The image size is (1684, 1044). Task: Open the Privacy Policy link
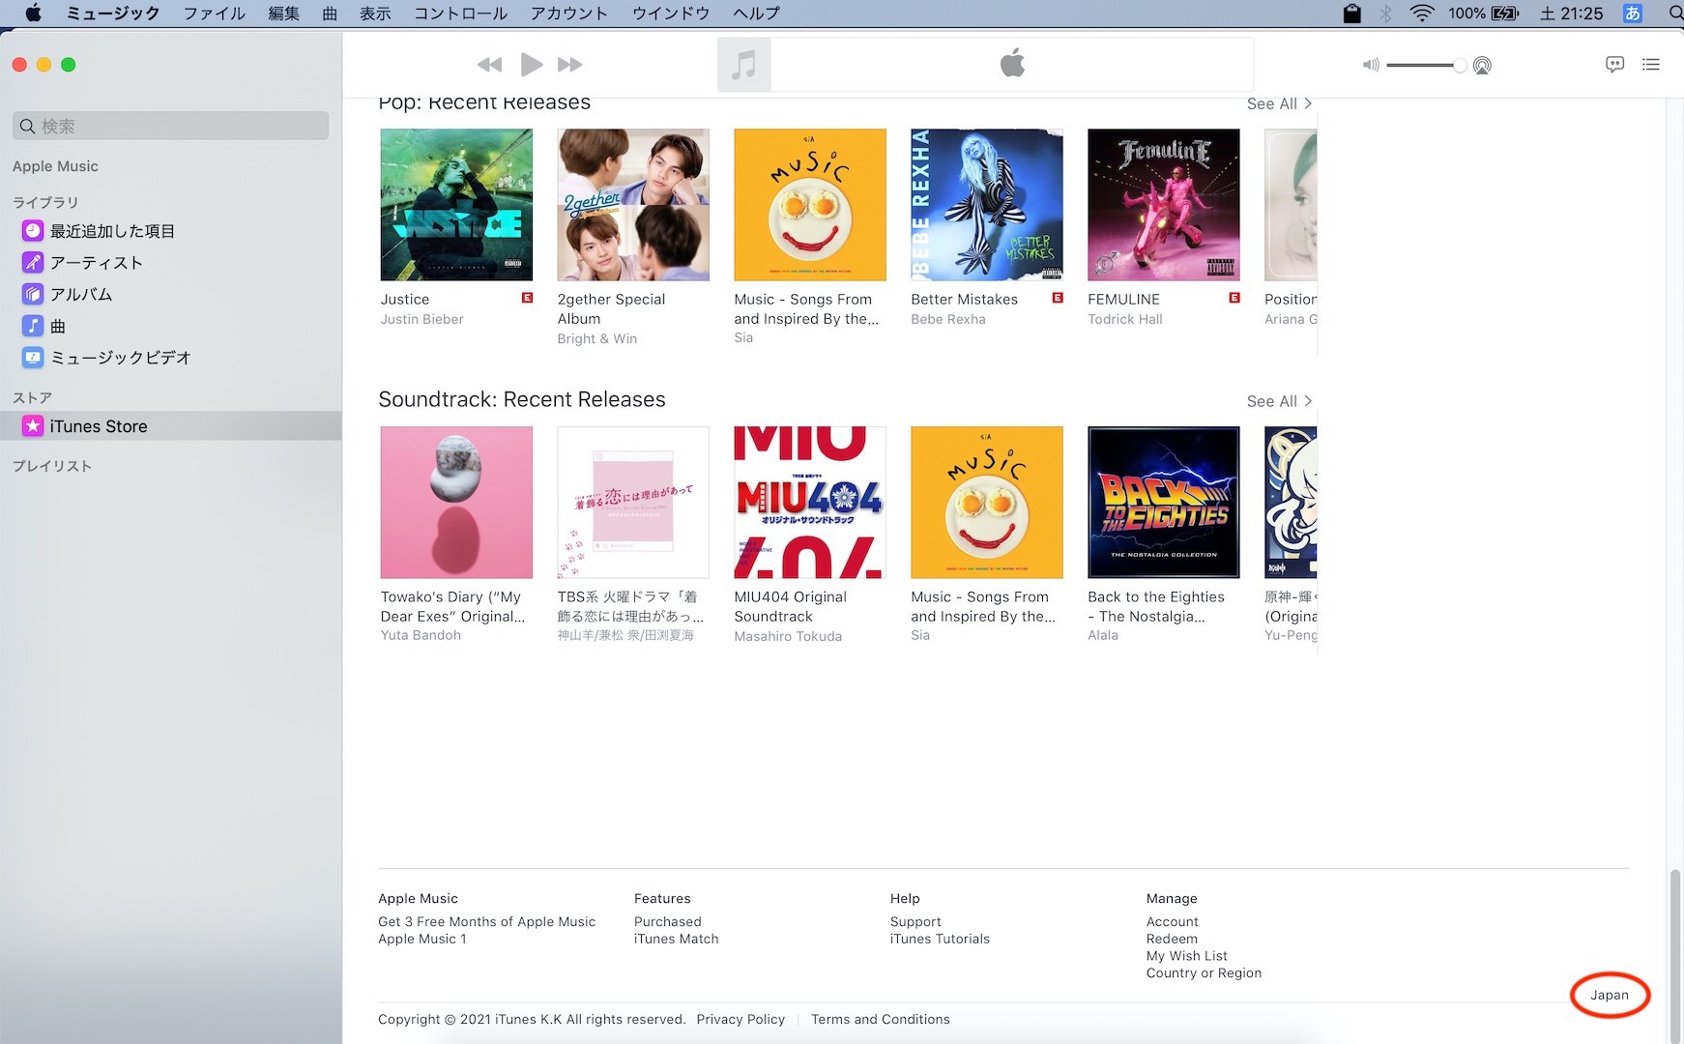coord(740,1020)
